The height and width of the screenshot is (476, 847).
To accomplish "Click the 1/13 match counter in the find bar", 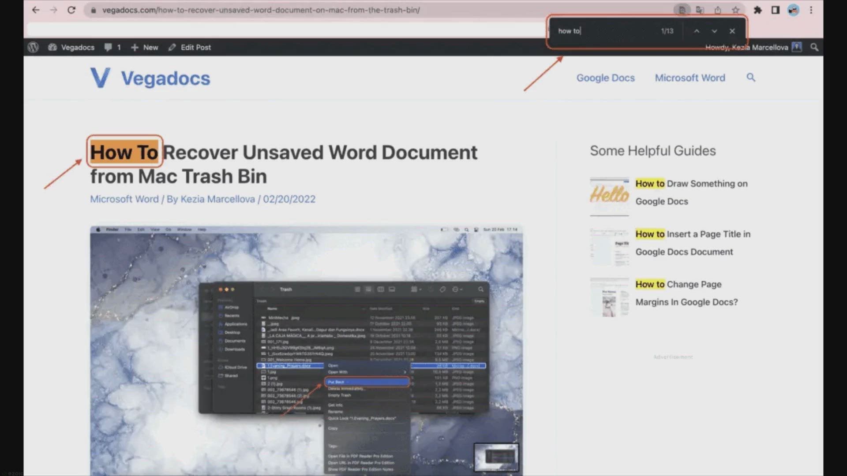I will (x=667, y=31).
